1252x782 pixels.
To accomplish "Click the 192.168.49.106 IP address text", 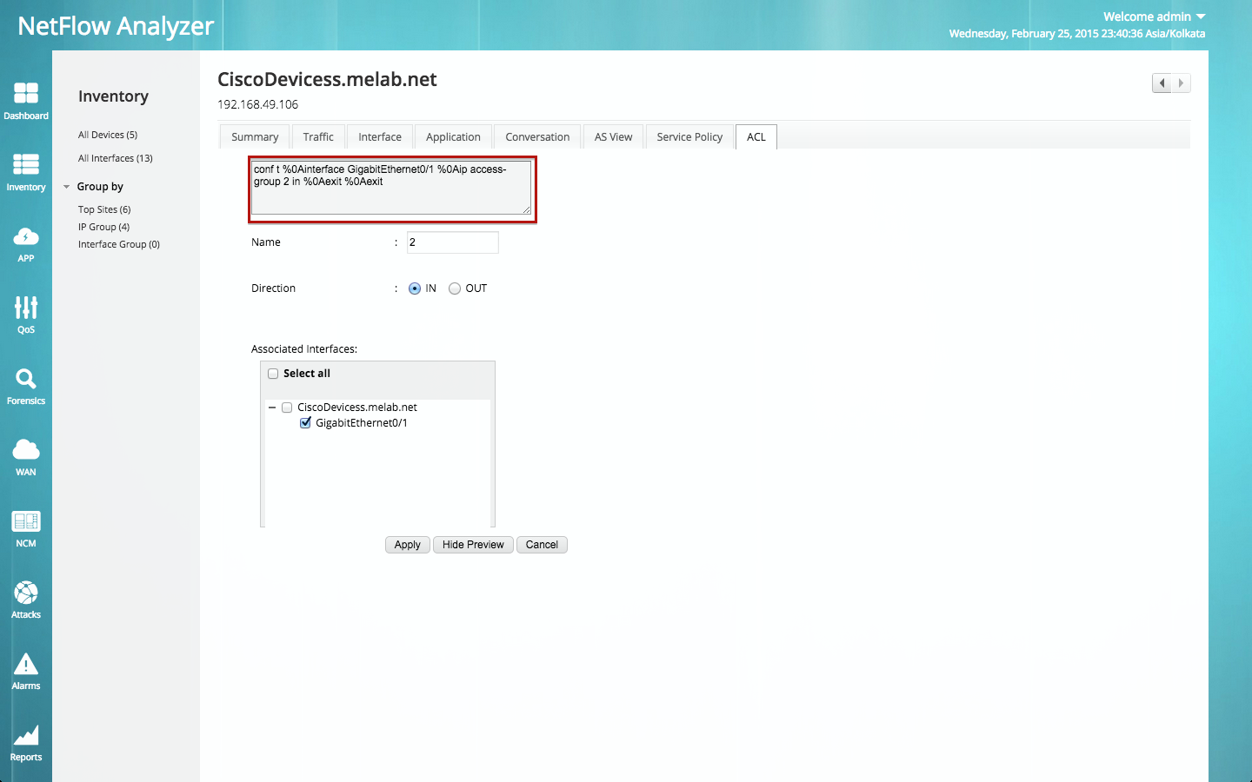I will pos(257,104).
